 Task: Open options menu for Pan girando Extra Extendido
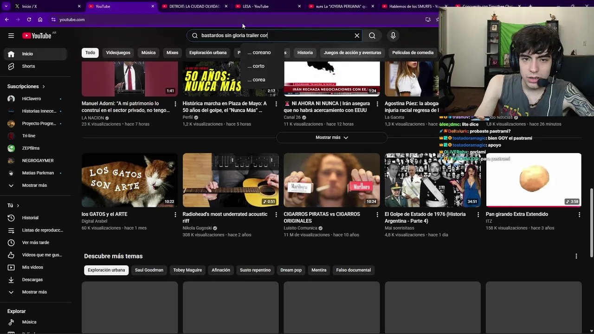[579, 215]
